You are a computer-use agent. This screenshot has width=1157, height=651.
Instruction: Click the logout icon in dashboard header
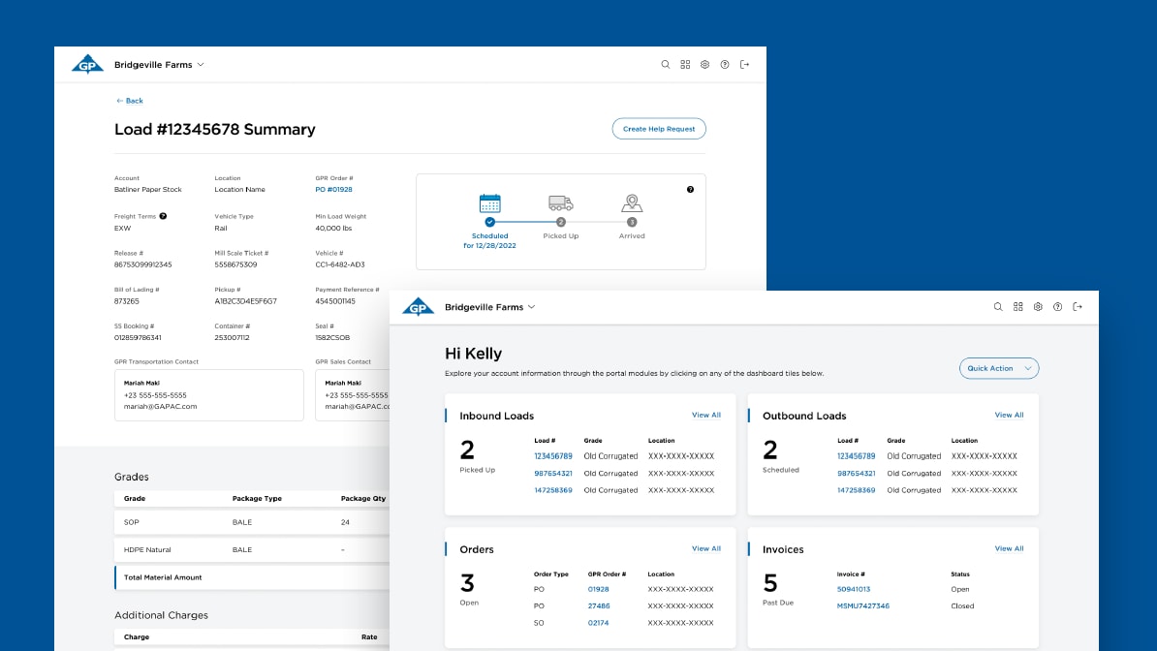[1078, 307]
